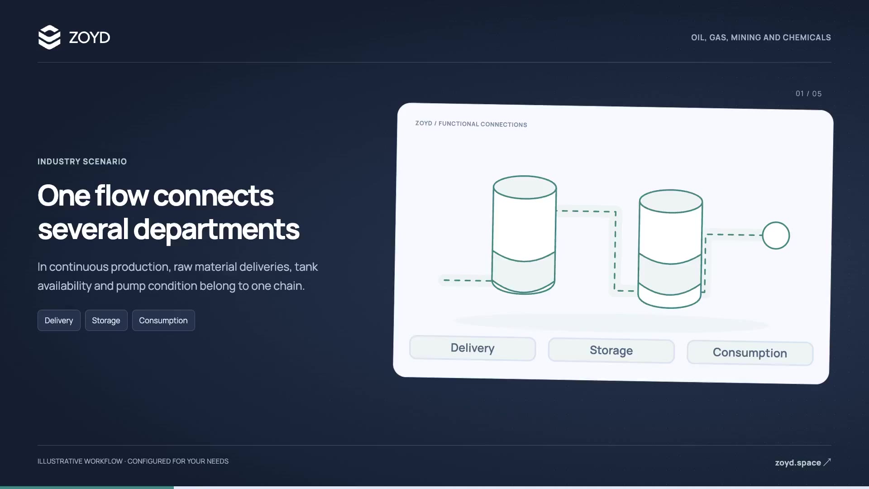Select the second tank cylinder illustration
869x489 pixels.
(670, 249)
